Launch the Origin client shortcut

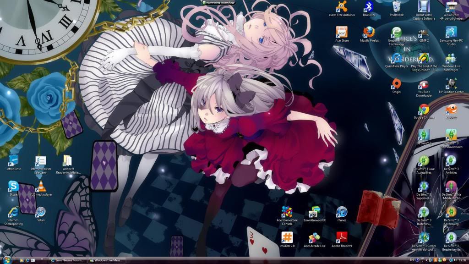[396, 86]
